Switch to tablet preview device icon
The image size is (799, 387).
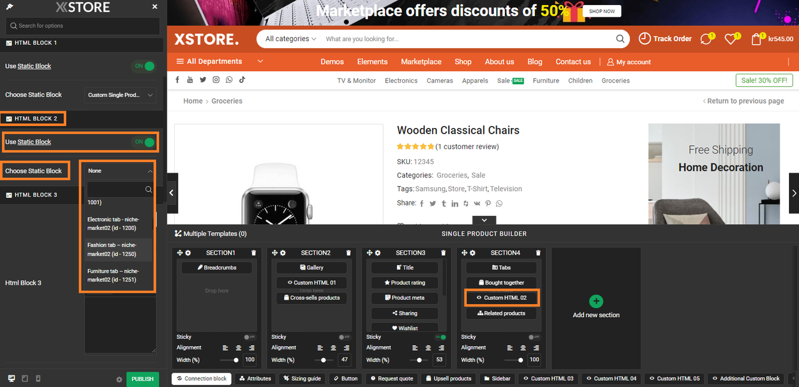coord(25,378)
